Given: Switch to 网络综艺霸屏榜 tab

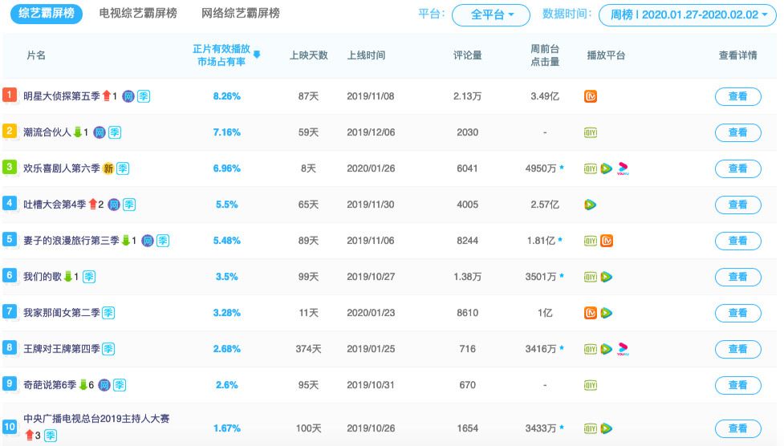Looking at the screenshot, I should click(x=241, y=13).
